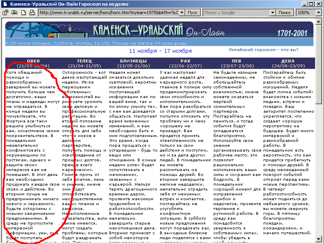Click the Каменск-Уральский Он-Лайн banner image
This screenshot has height=244, width=324.
(x=159, y=30)
